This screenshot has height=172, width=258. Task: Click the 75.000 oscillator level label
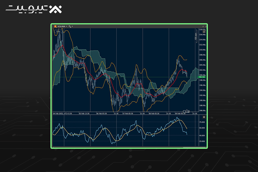[x=202, y=122]
